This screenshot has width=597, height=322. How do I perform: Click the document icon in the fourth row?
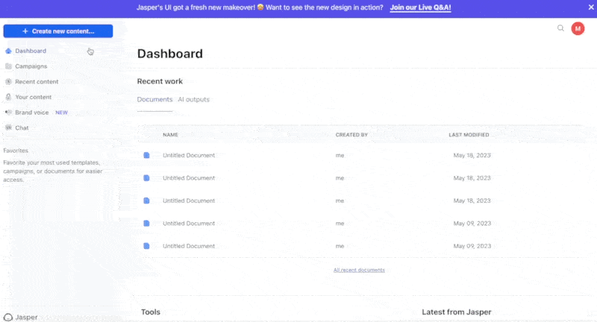146,224
